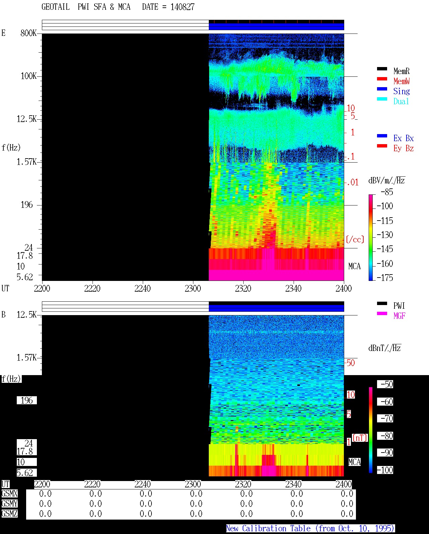This screenshot has height=534, width=429.
Task: Click the '-85' color scale value
Action: [387, 192]
